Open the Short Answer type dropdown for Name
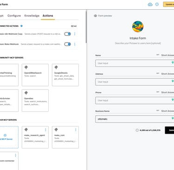This screenshot has width=174, height=170. [168, 55]
